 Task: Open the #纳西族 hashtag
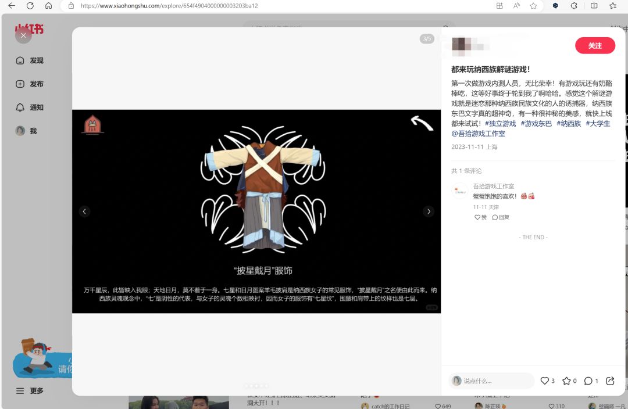[x=569, y=124]
